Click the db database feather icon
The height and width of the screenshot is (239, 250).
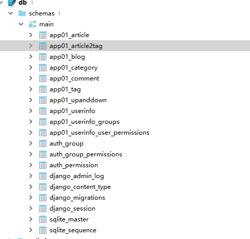12,3
